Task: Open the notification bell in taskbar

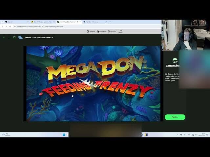Action: 207,135
